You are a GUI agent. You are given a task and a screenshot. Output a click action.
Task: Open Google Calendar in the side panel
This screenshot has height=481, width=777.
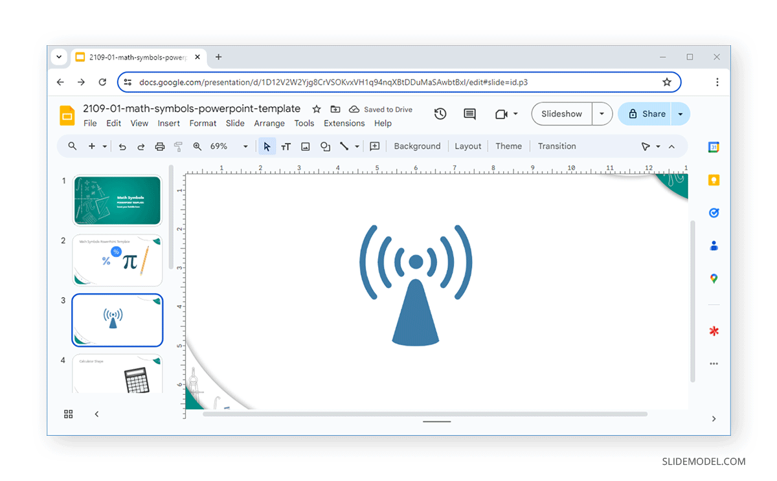[x=714, y=147]
